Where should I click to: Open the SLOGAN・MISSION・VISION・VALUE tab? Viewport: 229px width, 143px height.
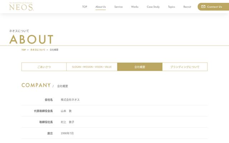(92, 67)
